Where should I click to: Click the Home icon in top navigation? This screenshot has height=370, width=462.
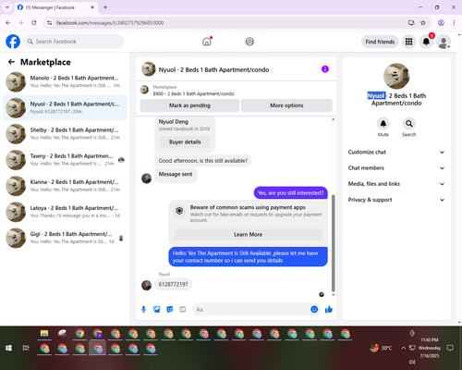207,42
